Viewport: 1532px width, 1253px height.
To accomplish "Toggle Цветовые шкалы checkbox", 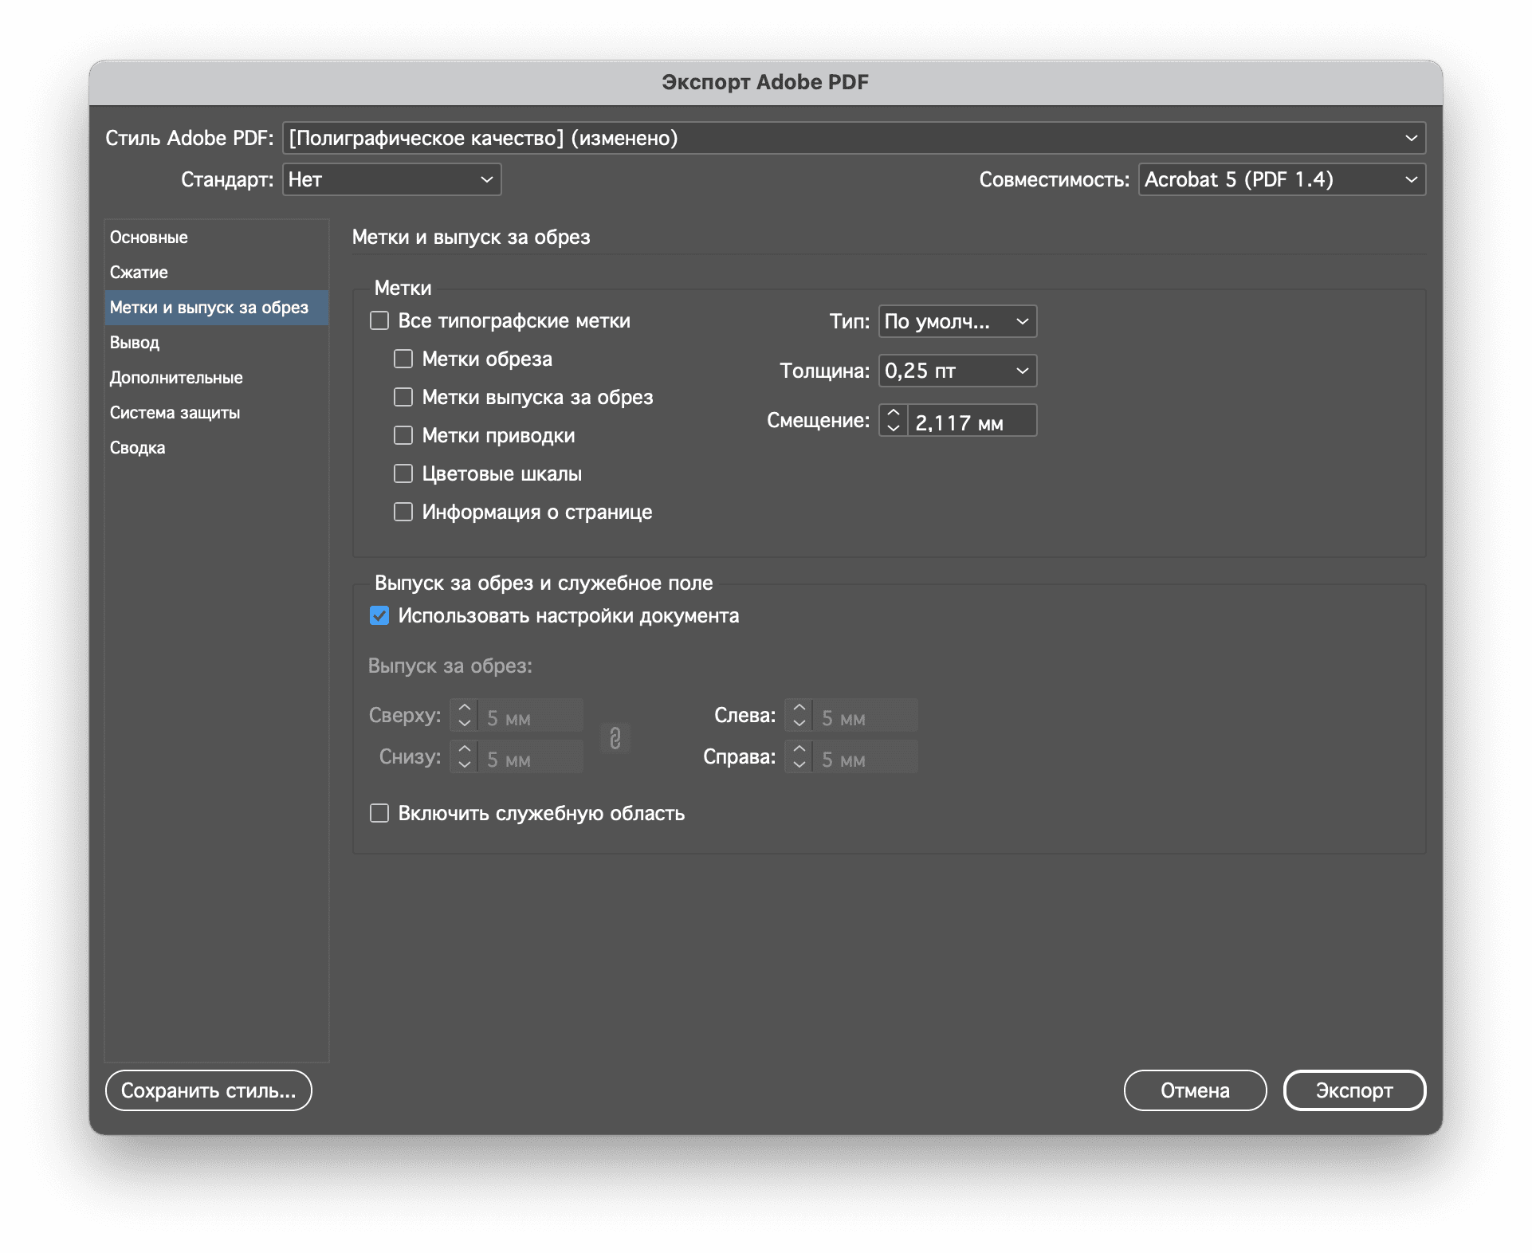I will [403, 473].
